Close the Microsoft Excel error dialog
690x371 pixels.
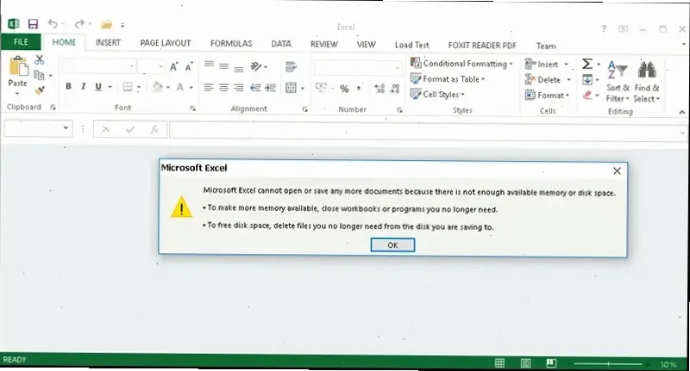tap(617, 171)
